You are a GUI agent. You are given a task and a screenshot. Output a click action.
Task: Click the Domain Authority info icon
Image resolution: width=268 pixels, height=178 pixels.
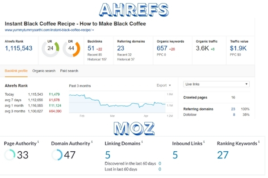point(92,142)
